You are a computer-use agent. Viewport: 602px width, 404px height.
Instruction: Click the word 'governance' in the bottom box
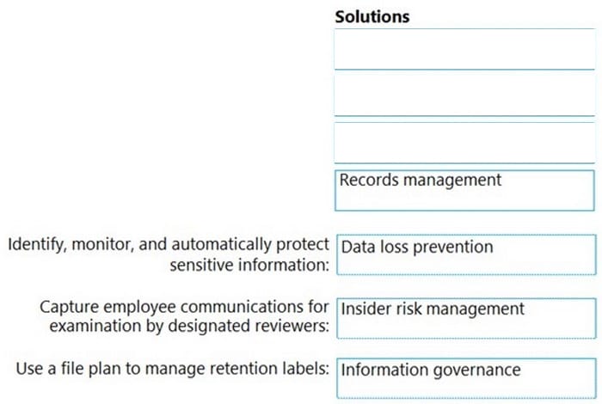476,370
